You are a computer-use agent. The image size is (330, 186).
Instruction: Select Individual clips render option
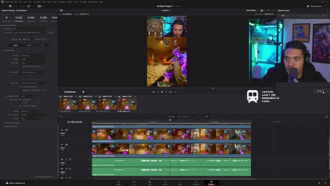(x=32, y=39)
